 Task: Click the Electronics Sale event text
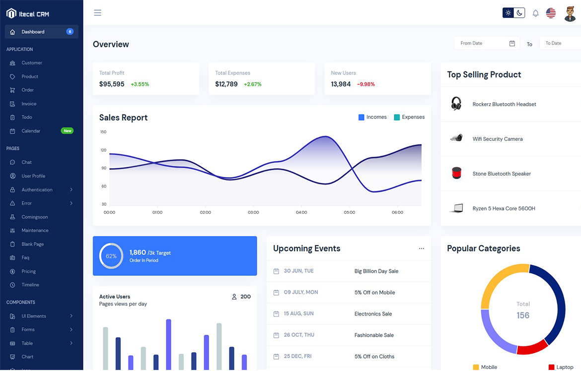[x=373, y=314]
